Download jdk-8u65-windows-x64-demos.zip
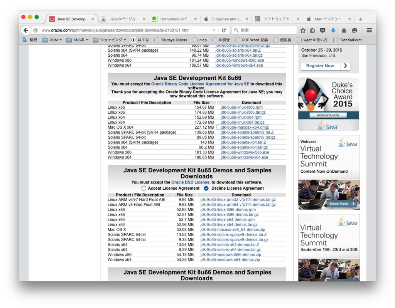The image size is (395, 308). [x=230, y=260]
